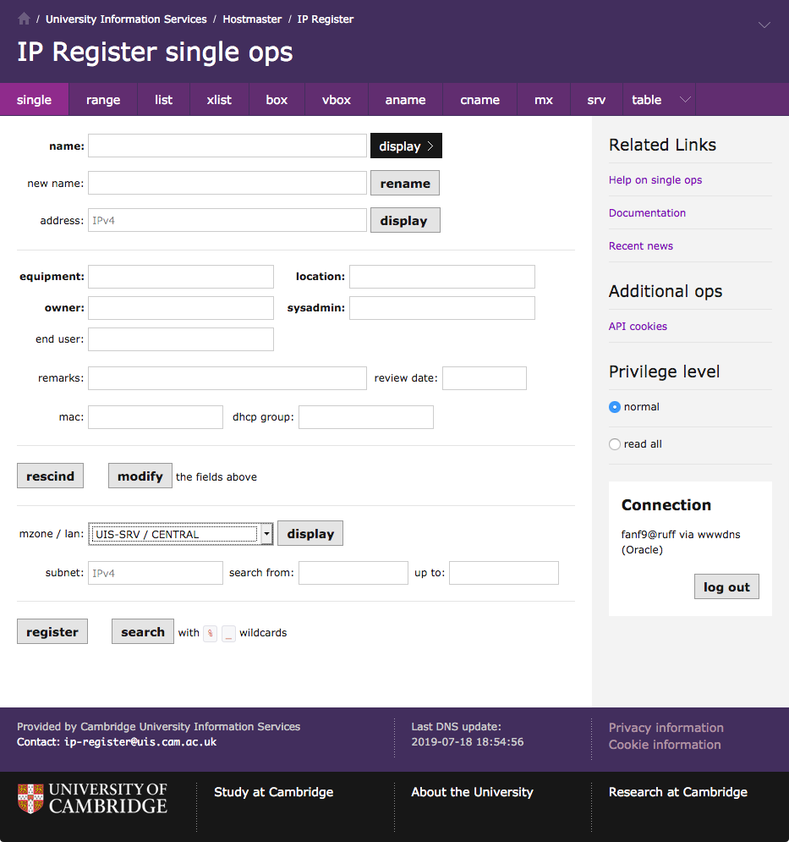Expand the table tab dropdown arrow

pos(685,100)
